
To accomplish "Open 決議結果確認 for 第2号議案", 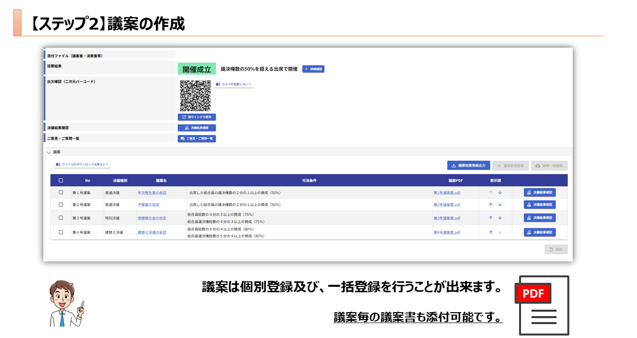I will coord(540,204).
